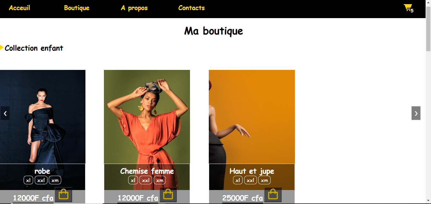Open the shopping cart icon

tap(408, 8)
